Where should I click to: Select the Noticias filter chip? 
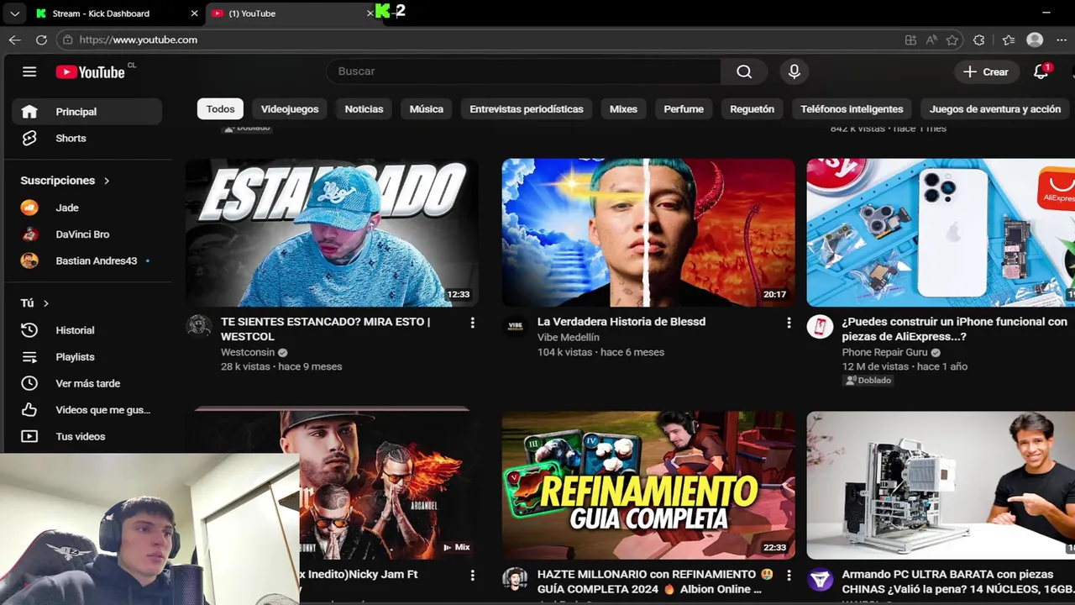click(364, 109)
